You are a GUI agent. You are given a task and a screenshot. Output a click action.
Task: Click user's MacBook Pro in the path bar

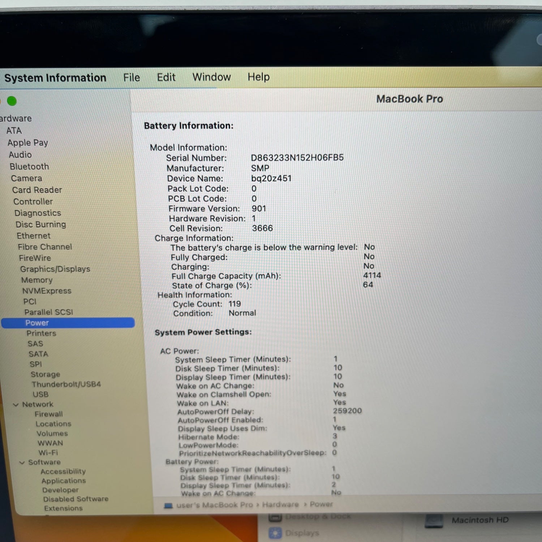click(x=214, y=505)
